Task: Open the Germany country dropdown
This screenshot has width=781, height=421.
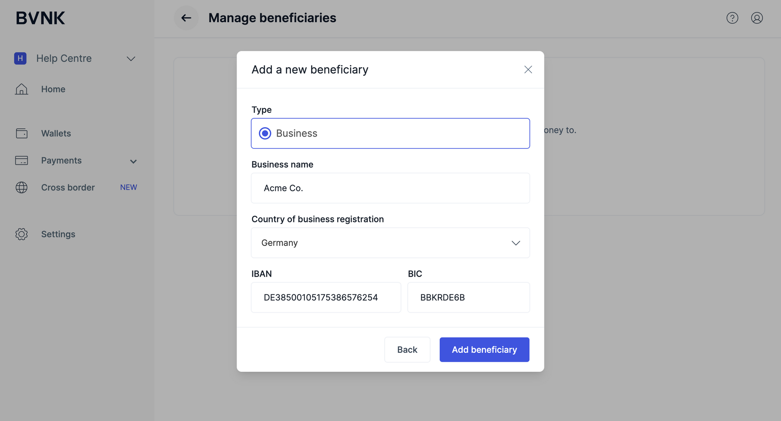Action: 390,243
